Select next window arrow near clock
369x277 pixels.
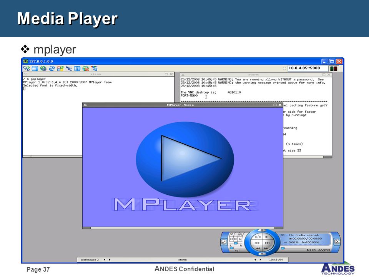260,260
